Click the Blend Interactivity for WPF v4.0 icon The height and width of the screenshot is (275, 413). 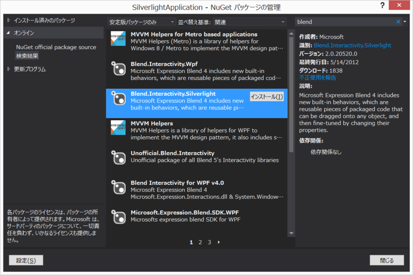118,187
